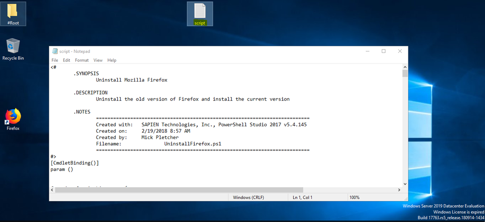Open the Recycle Bin icon
Screen dimensions: 485x222
pos(13,49)
